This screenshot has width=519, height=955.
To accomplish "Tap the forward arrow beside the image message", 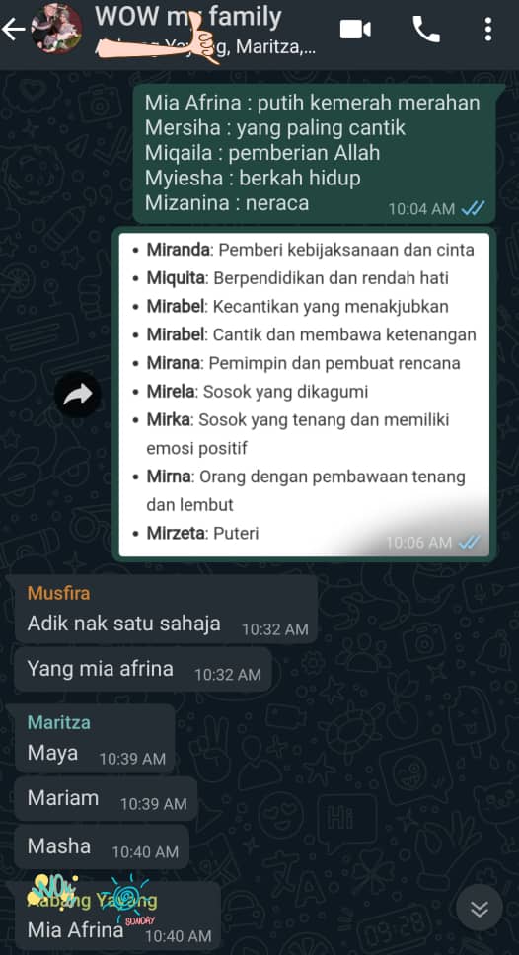I will pyautogui.click(x=78, y=395).
